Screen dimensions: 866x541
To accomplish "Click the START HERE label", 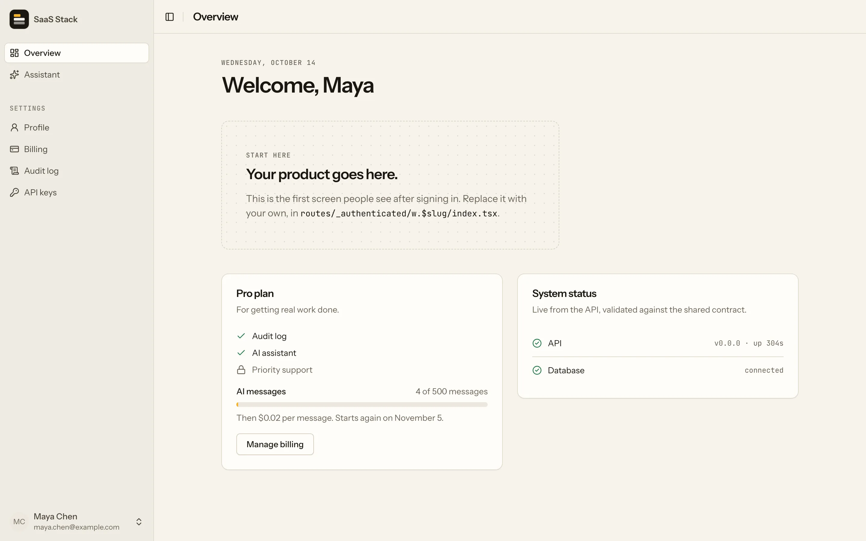I will tap(268, 155).
